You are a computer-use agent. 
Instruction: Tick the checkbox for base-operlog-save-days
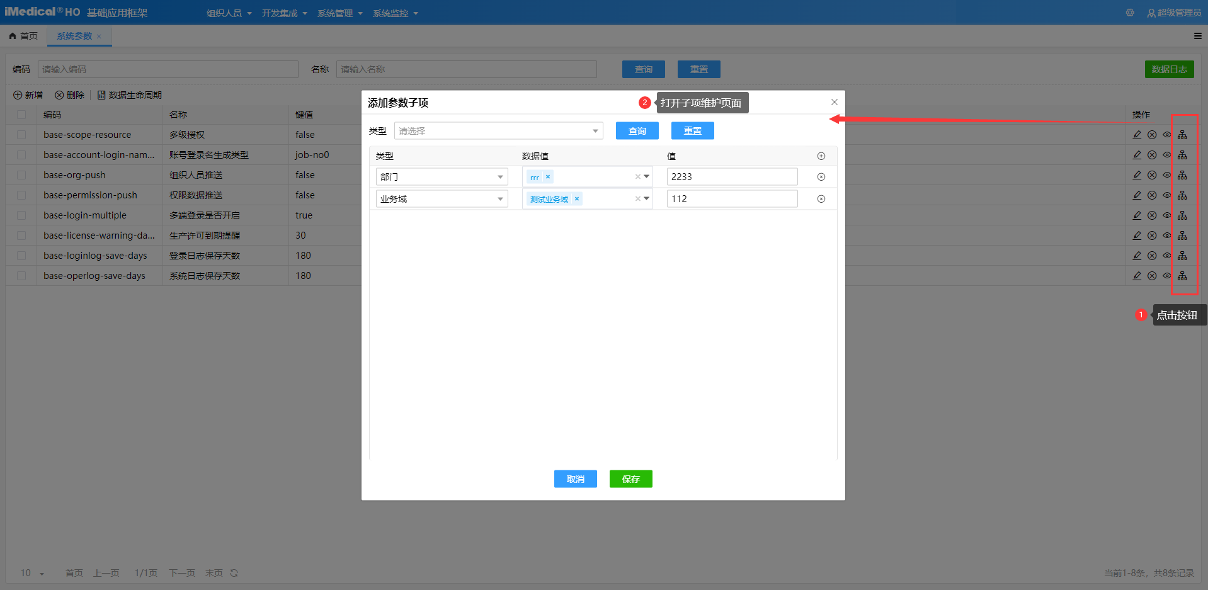click(21, 276)
